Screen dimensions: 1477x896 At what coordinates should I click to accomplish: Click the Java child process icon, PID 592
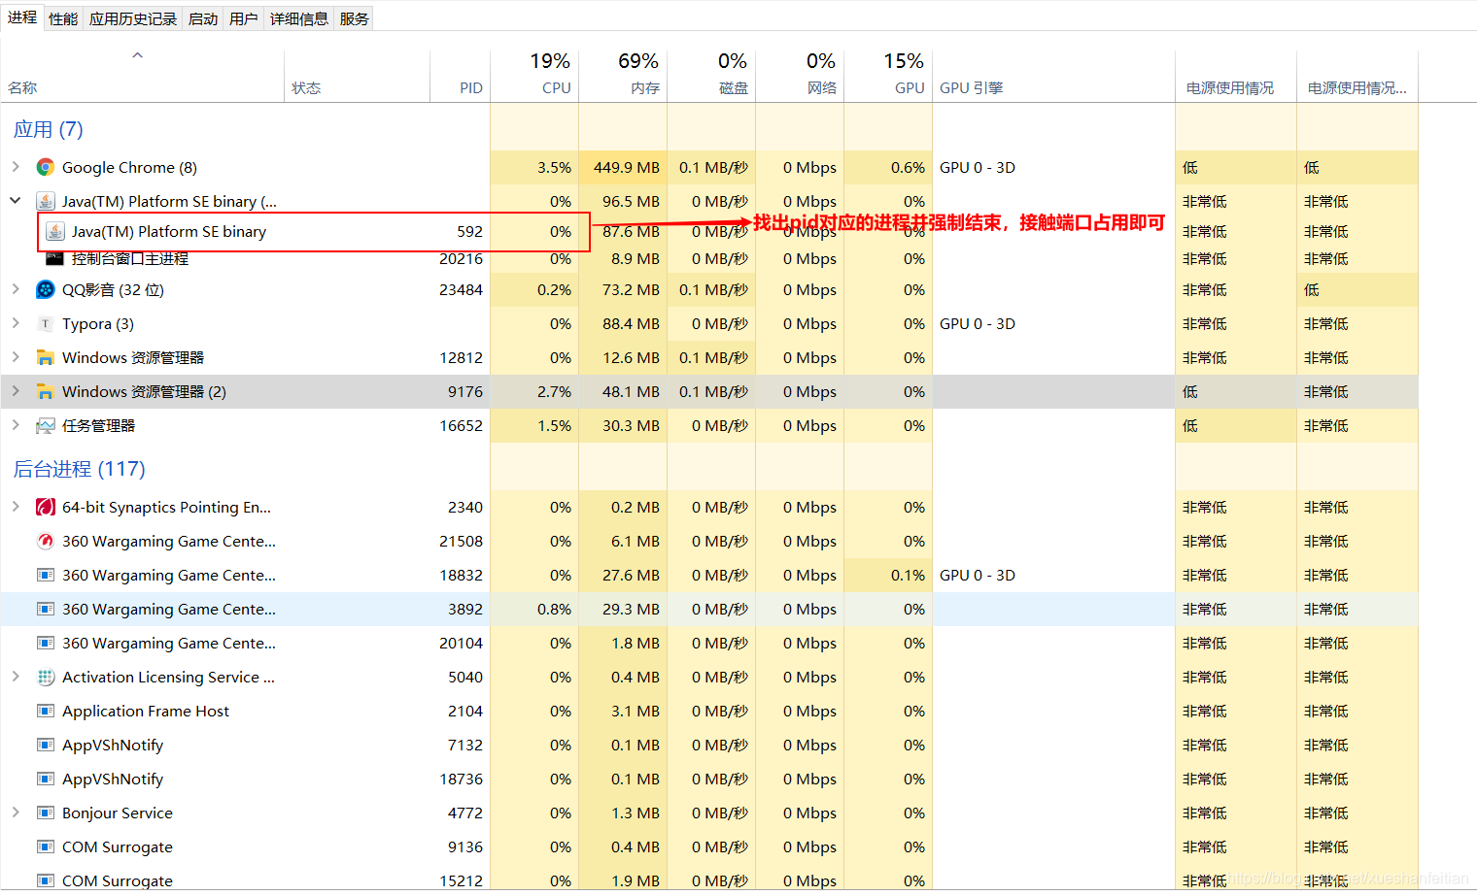click(55, 231)
